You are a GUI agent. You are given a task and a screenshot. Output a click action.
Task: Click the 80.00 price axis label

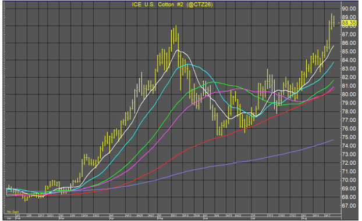click(349, 95)
